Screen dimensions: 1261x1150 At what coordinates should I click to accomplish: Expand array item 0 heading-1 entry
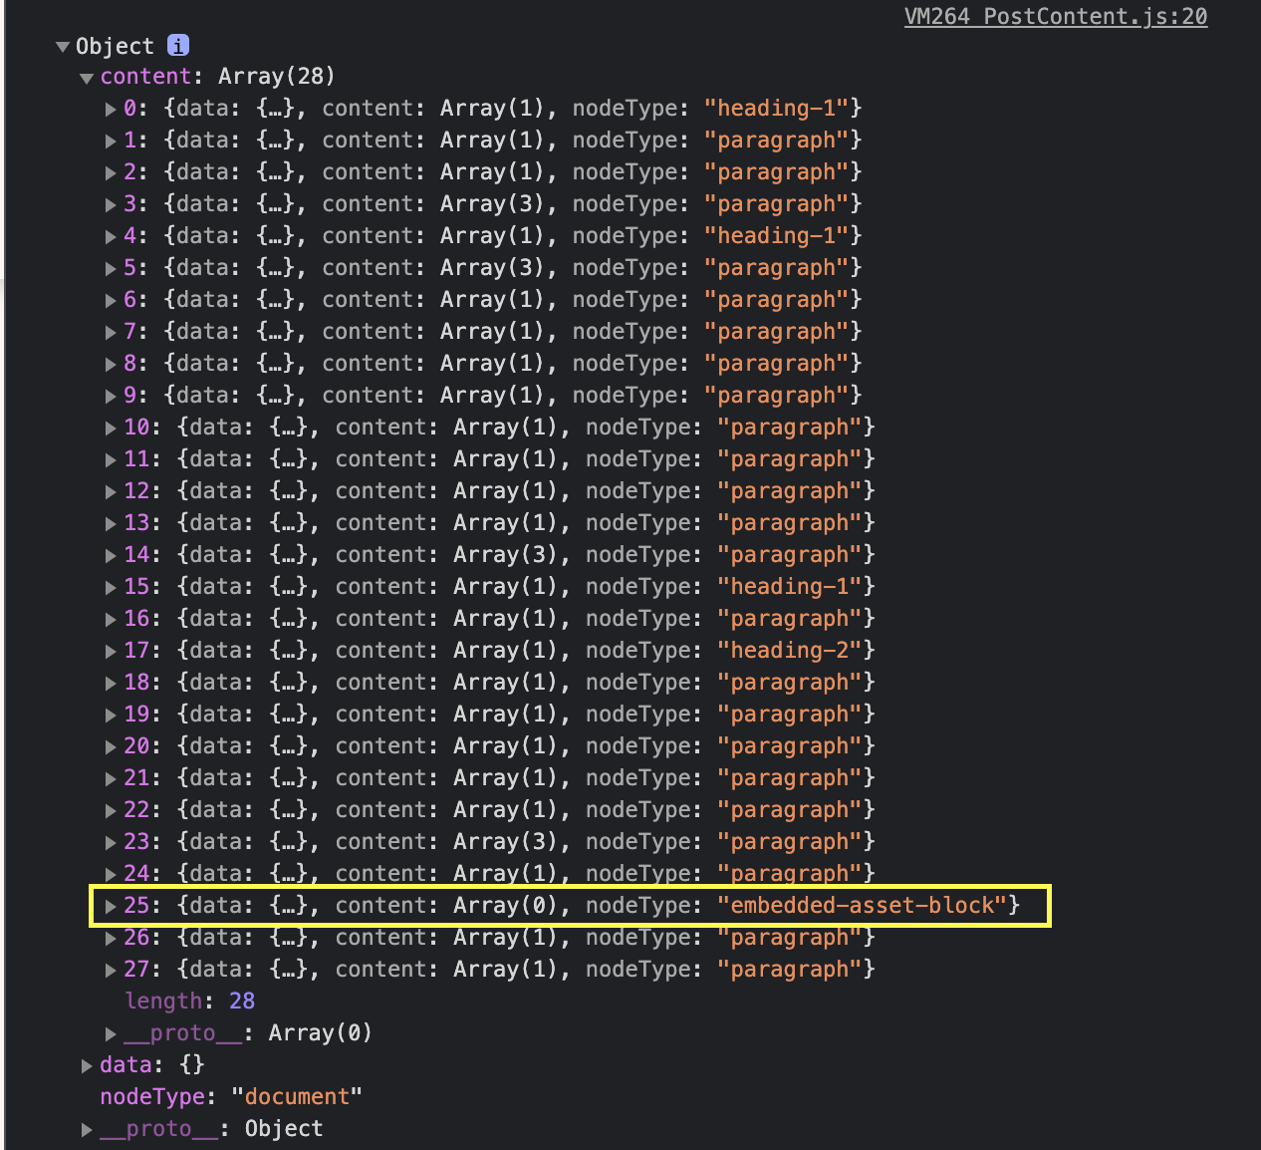click(111, 109)
